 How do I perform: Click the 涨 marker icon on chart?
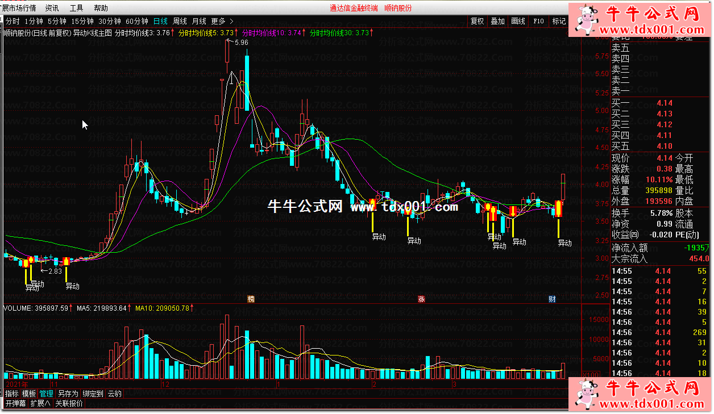[421, 299]
